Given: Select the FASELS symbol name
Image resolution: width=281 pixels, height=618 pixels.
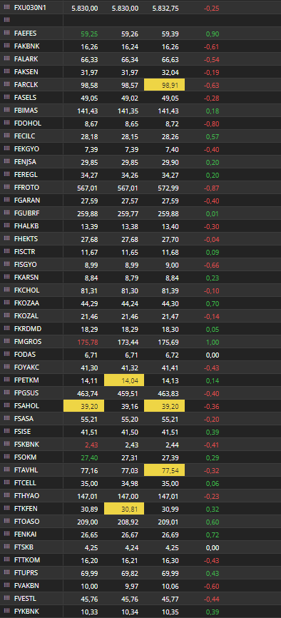Looking at the screenshot, I should pyautogui.click(x=25, y=98).
